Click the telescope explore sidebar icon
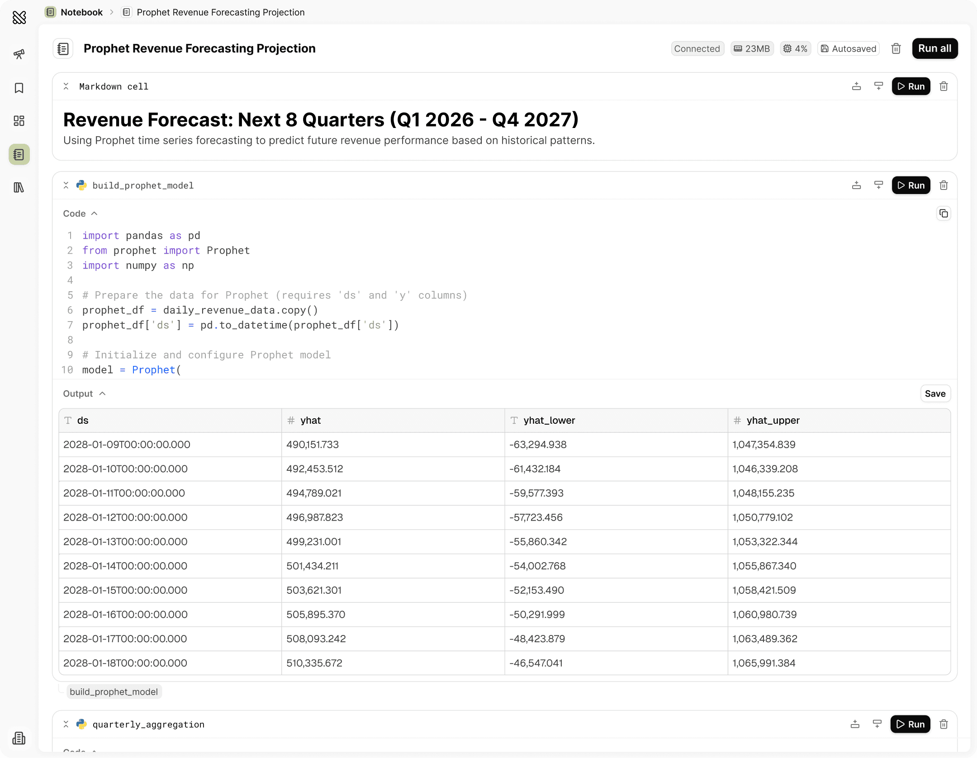The width and height of the screenshot is (977, 758). (x=19, y=54)
